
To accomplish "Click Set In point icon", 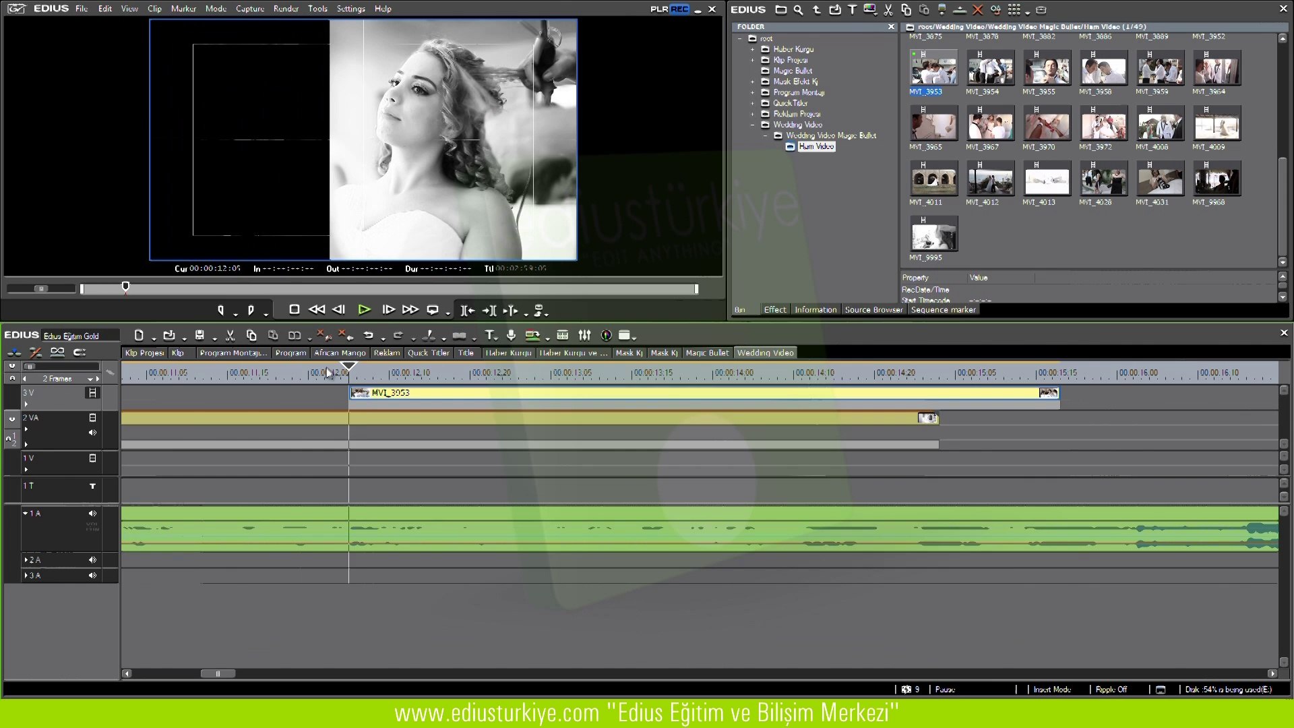I will pyautogui.click(x=220, y=310).
